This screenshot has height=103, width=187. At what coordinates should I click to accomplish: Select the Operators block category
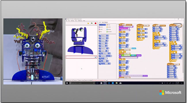[x=109, y=32]
